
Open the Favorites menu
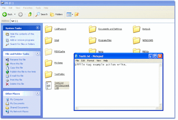tap(28, 8)
